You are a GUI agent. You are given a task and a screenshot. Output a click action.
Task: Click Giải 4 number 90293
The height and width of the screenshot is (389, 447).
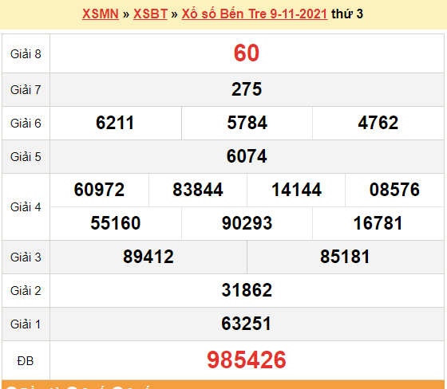[247, 223]
